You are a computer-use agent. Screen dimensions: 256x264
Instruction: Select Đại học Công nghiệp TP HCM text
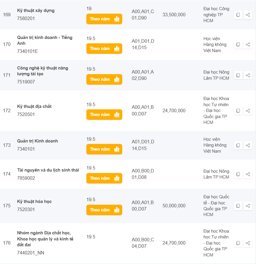coord(216,15)
